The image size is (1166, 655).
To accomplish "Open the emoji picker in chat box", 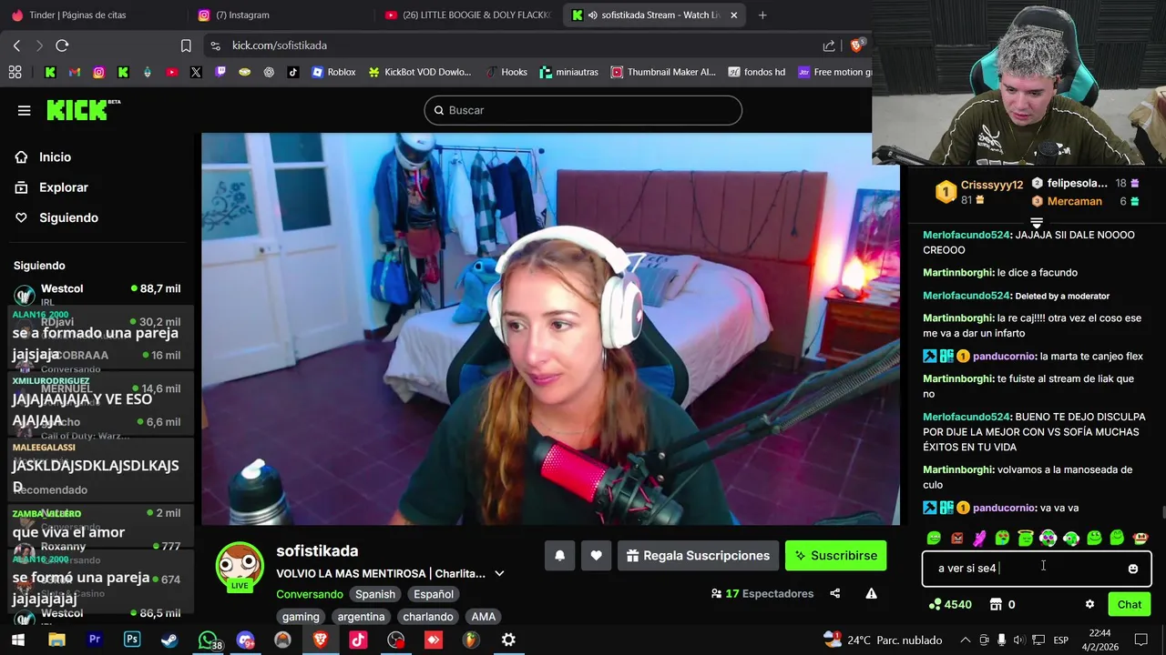I will [x=1132, y=569].
